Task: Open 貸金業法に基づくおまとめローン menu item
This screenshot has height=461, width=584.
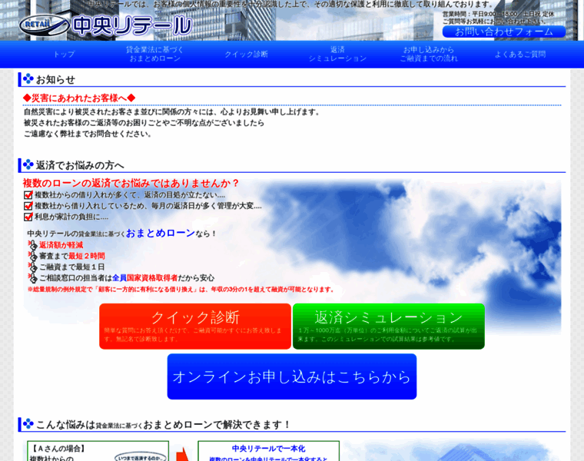Action: click(154, 55)
